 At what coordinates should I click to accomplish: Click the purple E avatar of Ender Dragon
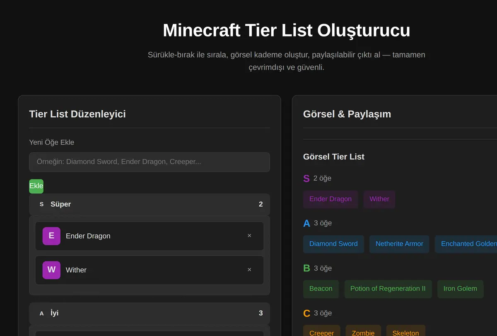point(51,236)
